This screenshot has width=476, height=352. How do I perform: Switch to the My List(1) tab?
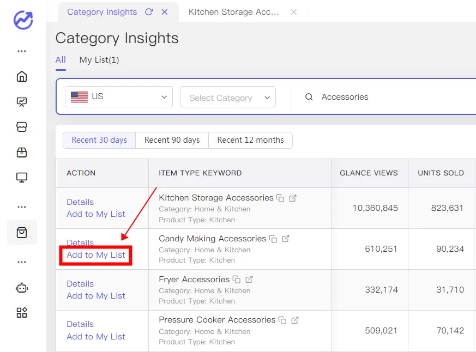click(x=99, y=60)
